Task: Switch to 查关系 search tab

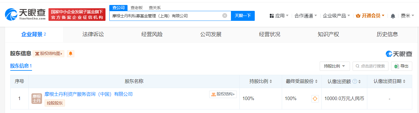Action: [155, 8]
